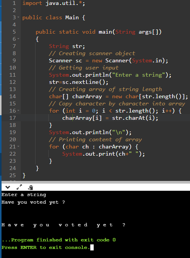190x258 pixels.
Task: Fold the for loop at line 16
Action: [18, 111]
